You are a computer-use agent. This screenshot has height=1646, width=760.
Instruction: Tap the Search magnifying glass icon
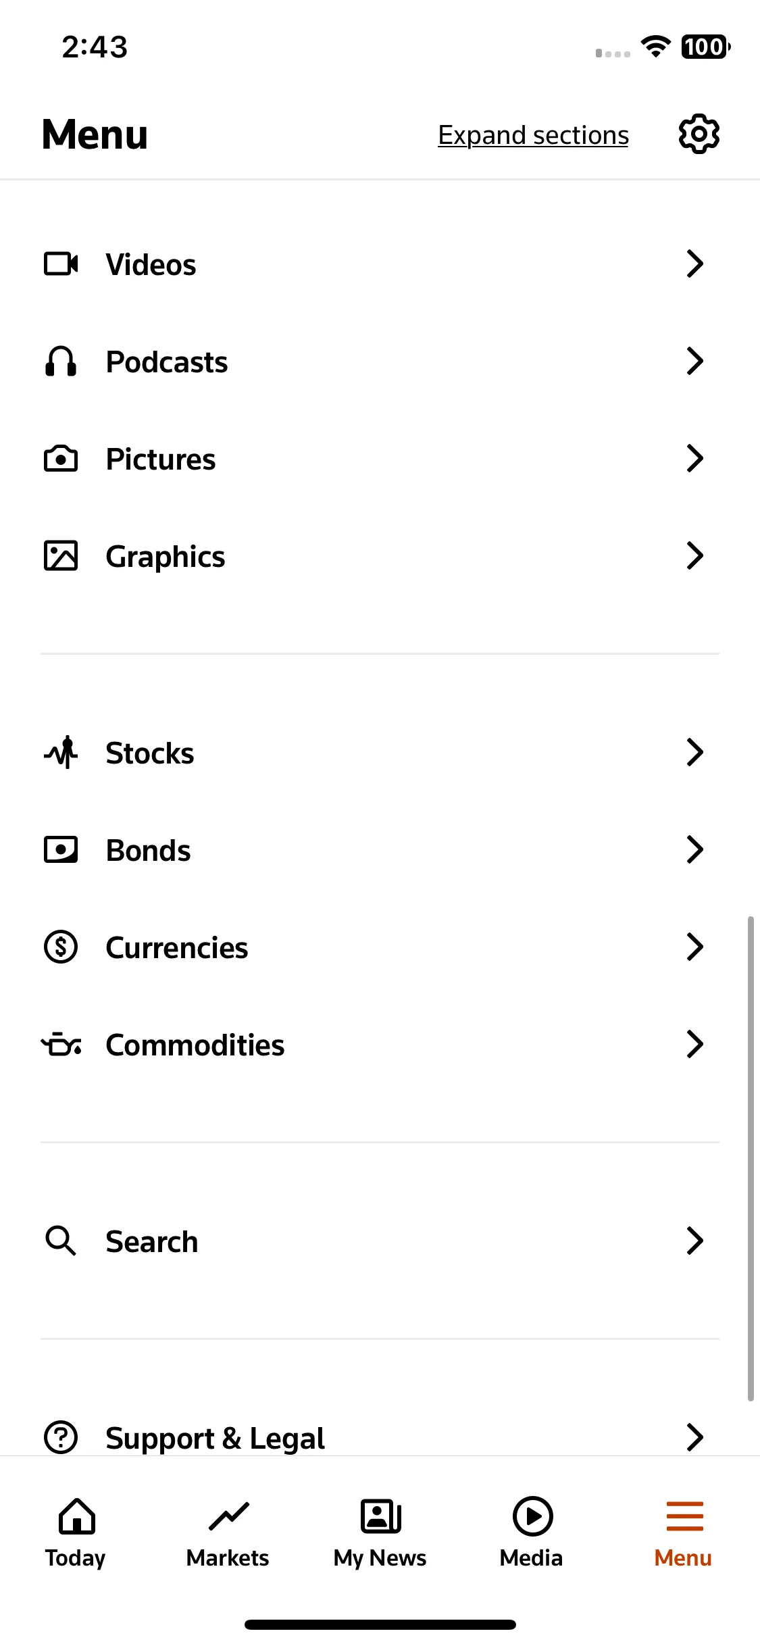61,1241
